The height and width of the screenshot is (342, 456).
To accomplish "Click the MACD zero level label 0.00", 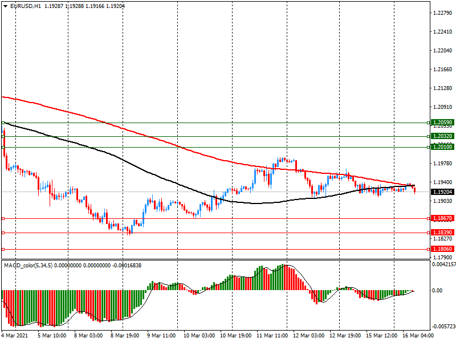I will point(437,291).
